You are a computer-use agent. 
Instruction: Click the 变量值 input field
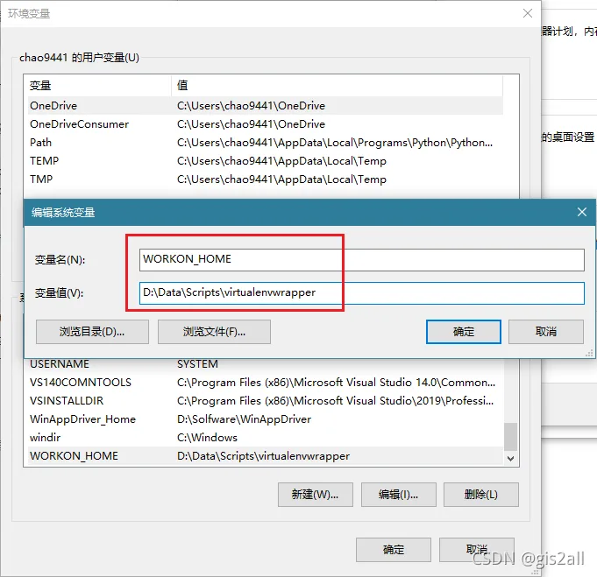point(362,292)
